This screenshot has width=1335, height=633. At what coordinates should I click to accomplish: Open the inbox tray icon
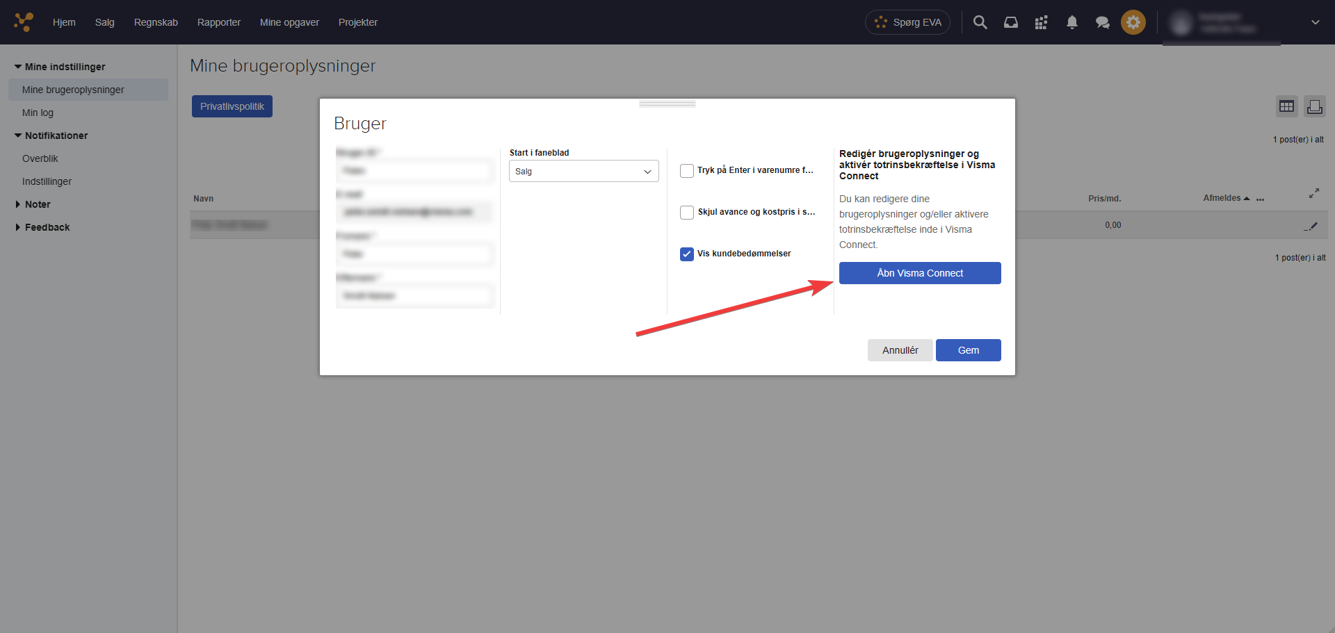click(1011, 22)
